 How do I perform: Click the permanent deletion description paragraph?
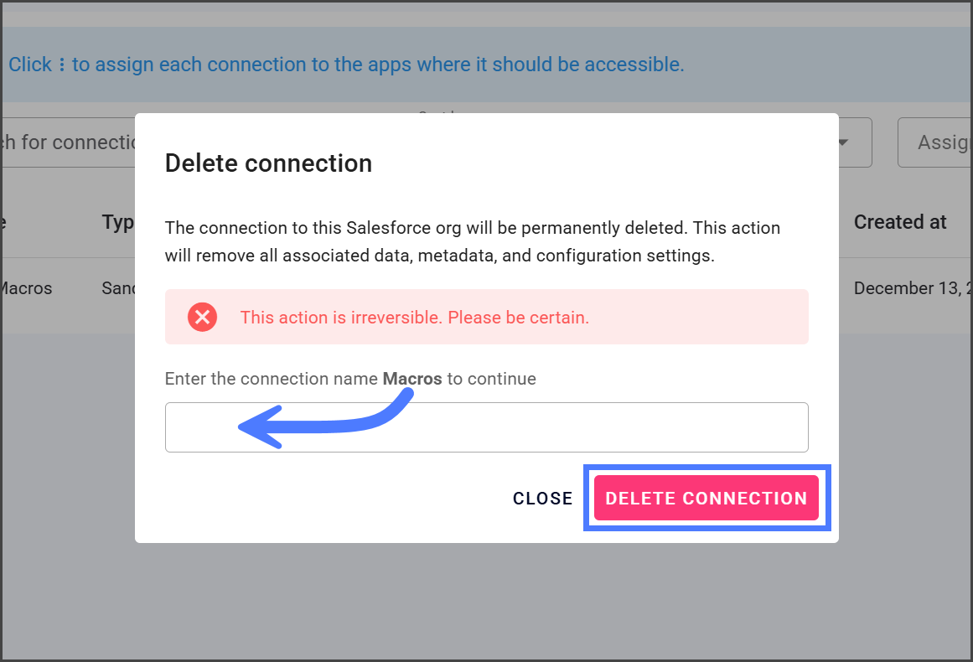click(472, 241)
